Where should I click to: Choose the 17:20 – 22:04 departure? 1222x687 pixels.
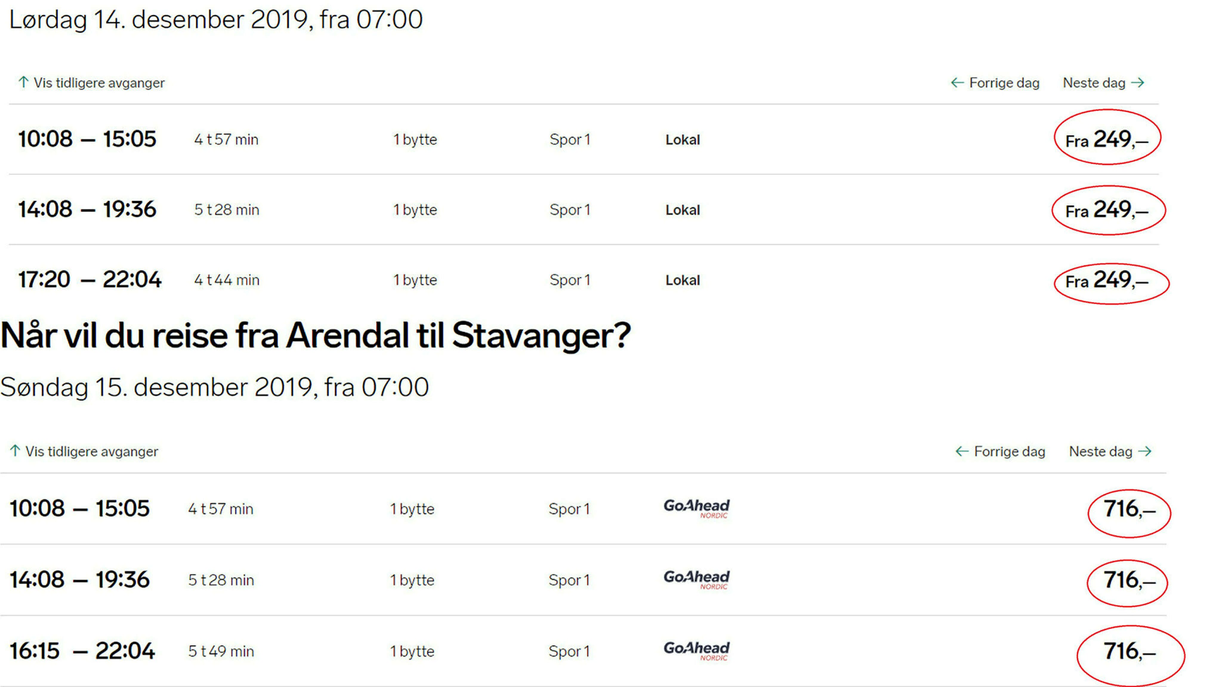click(90, 279)
